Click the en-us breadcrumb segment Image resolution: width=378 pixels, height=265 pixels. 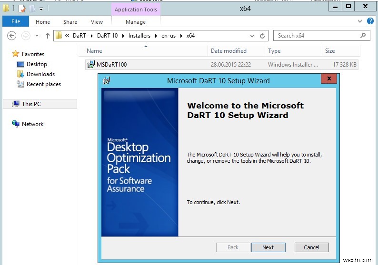(169, 36)
